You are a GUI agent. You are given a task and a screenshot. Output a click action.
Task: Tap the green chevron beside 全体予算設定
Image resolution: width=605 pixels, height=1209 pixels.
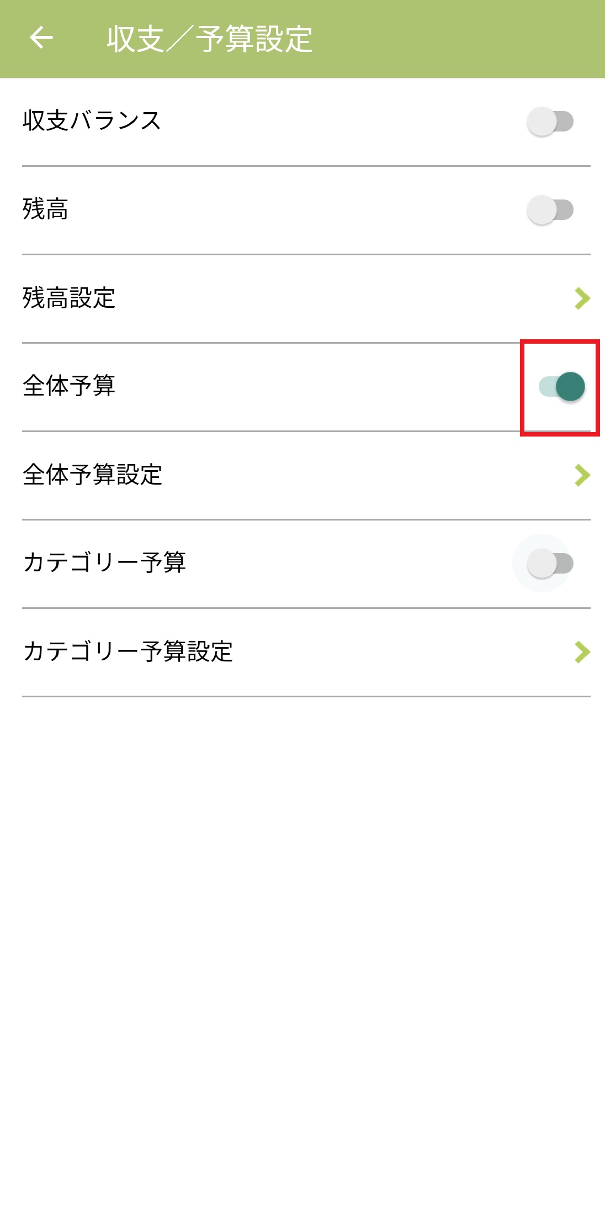(x=582, y=475)
